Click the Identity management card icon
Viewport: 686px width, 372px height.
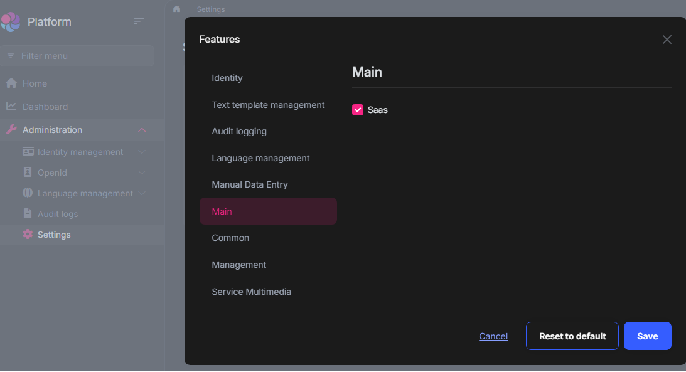point(28,152)
